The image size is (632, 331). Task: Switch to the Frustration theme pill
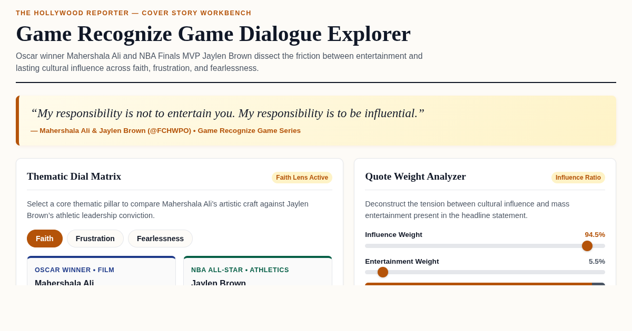click(95, 239)
